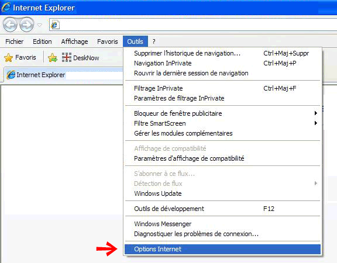Select Supprimer l'historique de navigation
The image size is (337, 263).
pos(223,53)
